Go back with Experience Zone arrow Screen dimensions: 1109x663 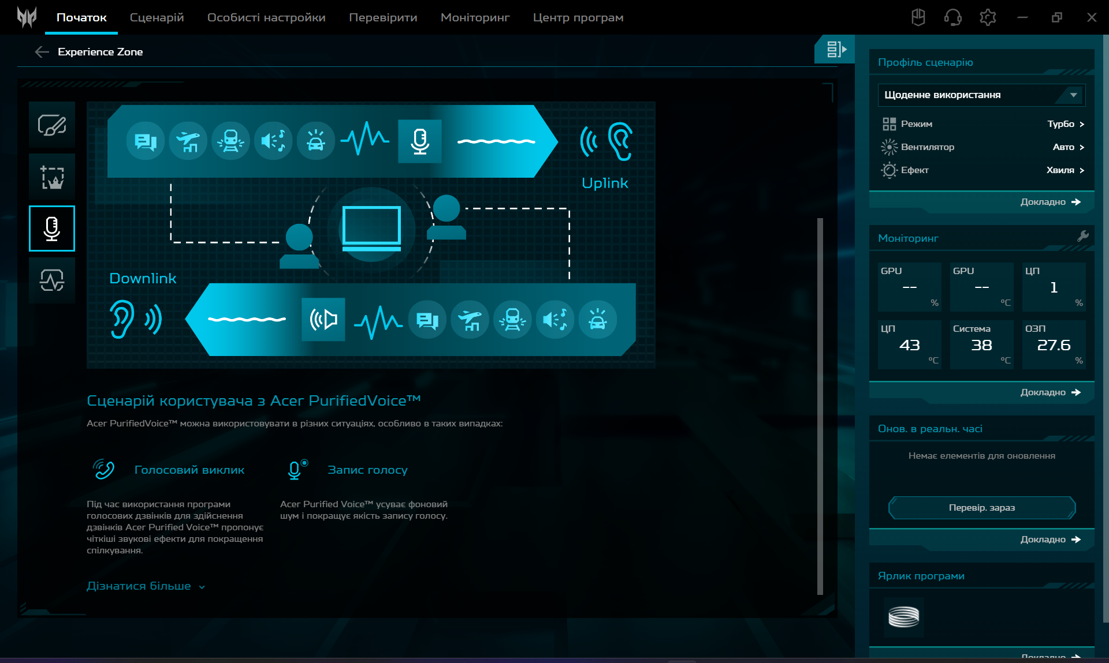click(42, 52)
